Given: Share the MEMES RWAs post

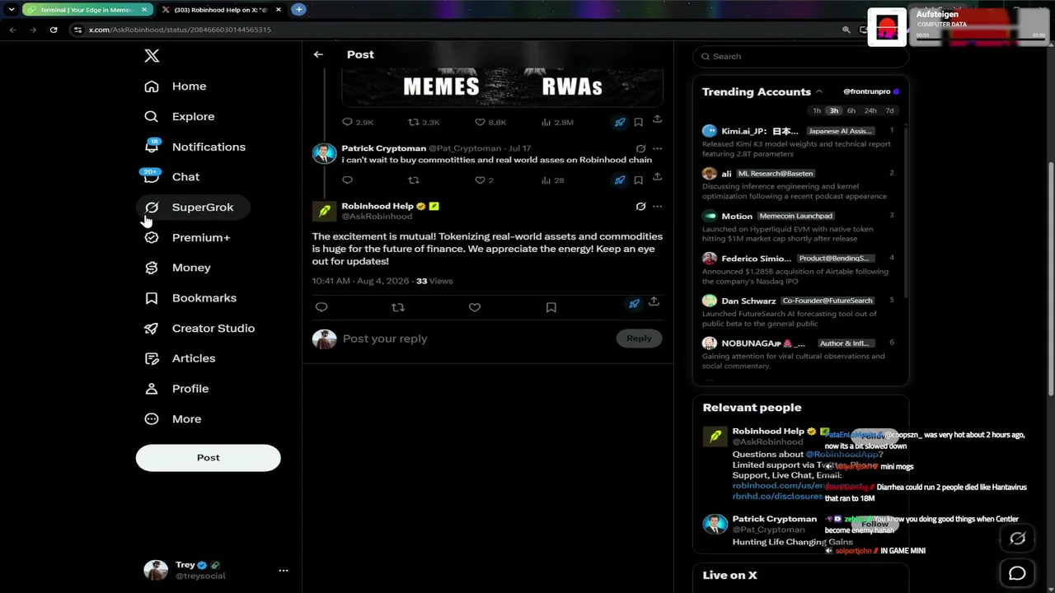Looking at the screenshot, I should click(x=657, y=119).
